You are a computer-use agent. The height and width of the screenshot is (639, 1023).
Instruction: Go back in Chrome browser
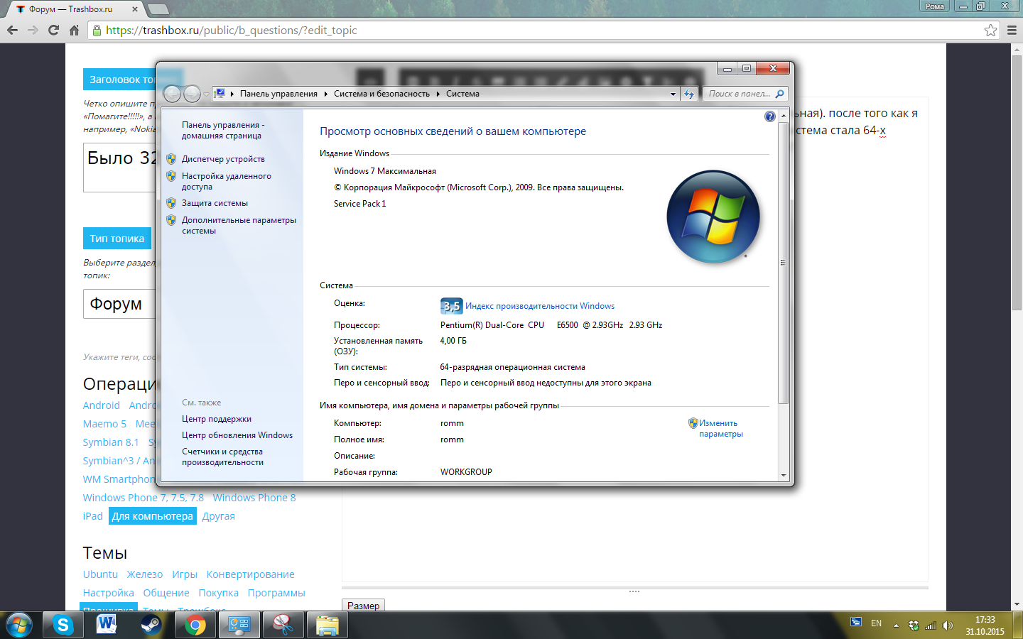coord(12,30)
